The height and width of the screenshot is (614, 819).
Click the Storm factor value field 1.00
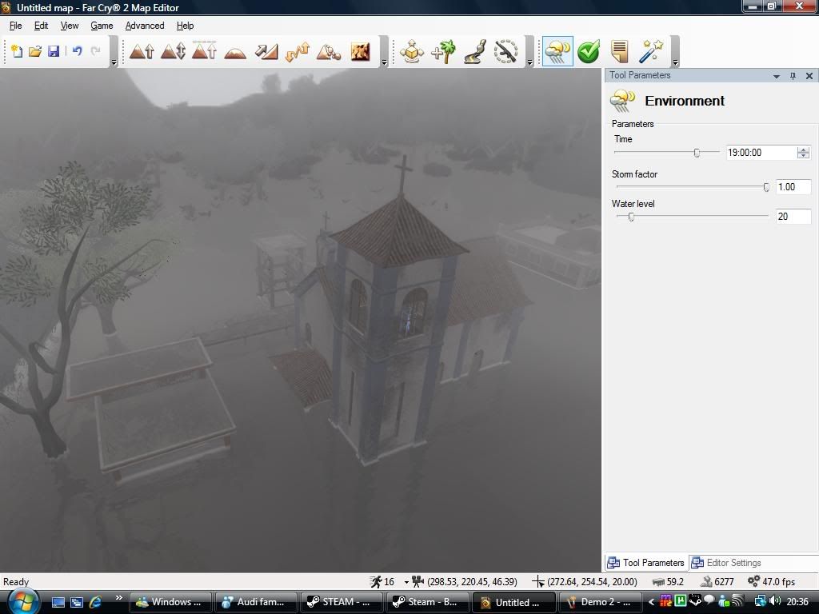pyautogui.click(x=793, y=187)
